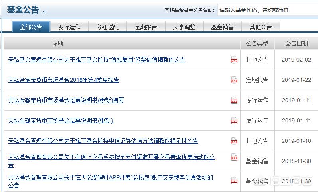
Task: Open the 定期报告 tab
Action: coord(146,27)
